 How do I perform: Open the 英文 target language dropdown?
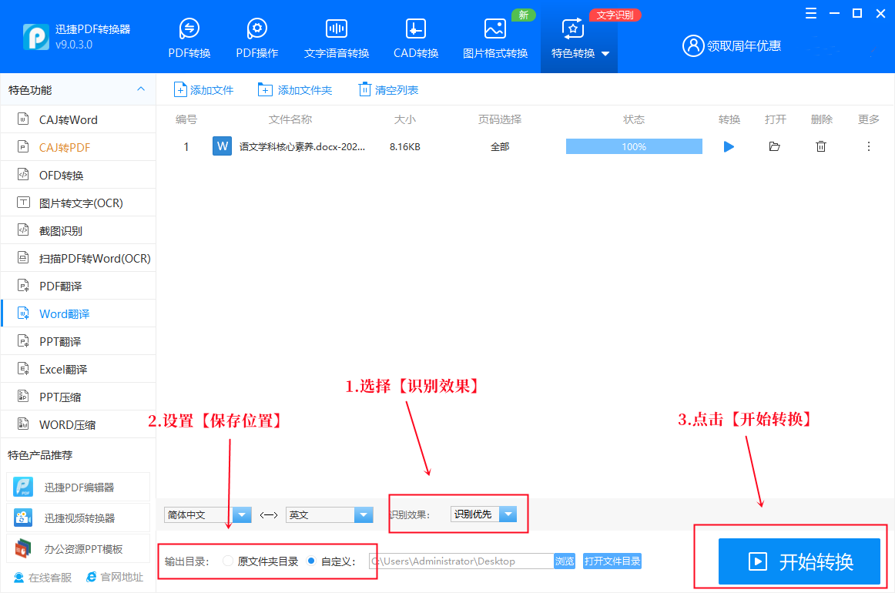point(330,514)
